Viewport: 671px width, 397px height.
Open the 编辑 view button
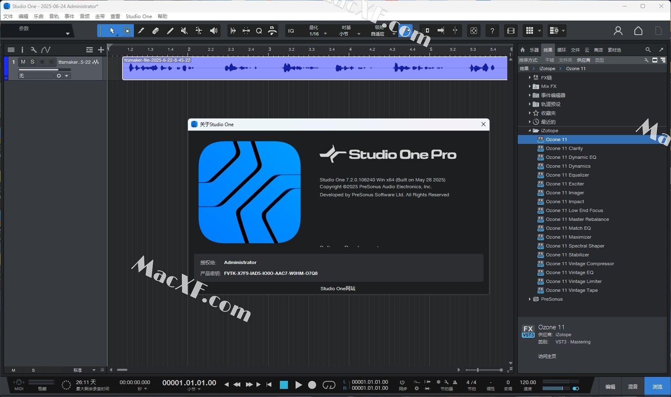[x=610, y=387]
